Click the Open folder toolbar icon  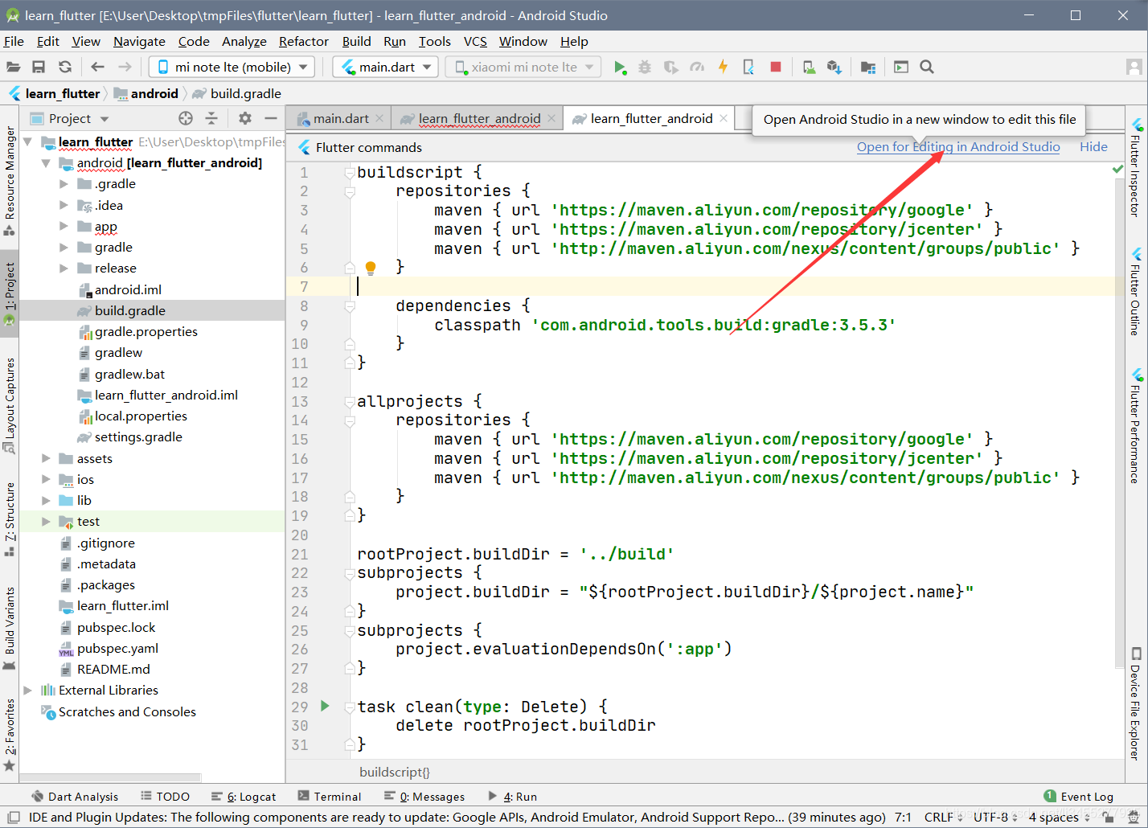[x=13, y=68]
